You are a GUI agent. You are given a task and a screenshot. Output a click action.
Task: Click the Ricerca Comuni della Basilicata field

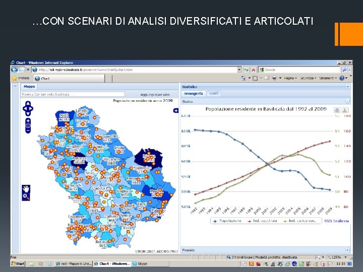coord(73,94)
